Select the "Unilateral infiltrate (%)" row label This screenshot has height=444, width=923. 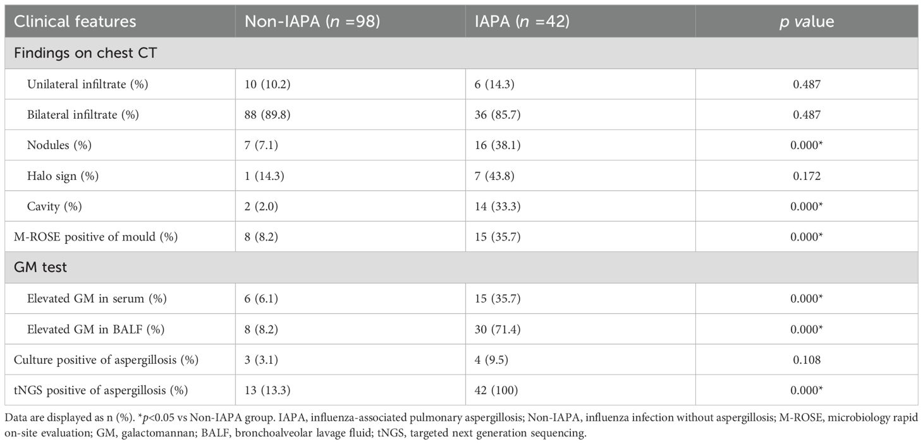click(87, 85)
